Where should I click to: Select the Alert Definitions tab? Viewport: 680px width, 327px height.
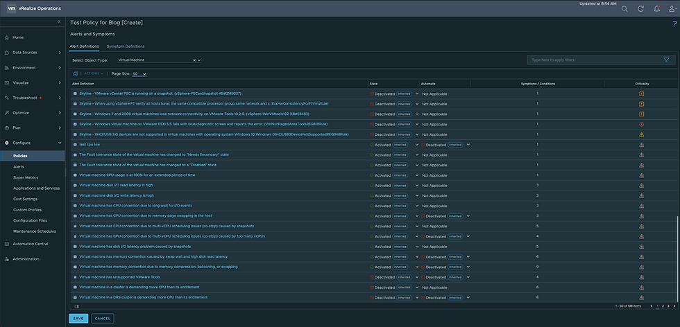click(x=84, y=46)
